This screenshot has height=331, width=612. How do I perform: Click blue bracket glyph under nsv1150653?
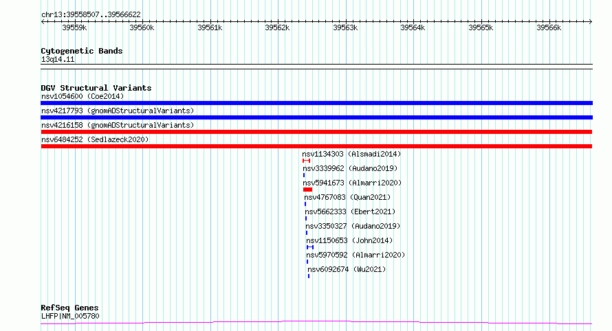tap(310, 247)
